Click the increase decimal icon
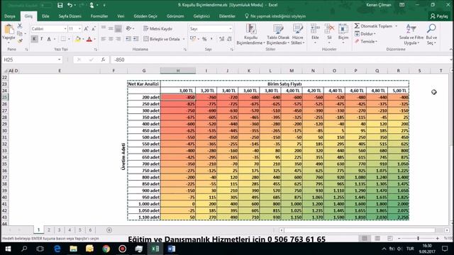 221,39
